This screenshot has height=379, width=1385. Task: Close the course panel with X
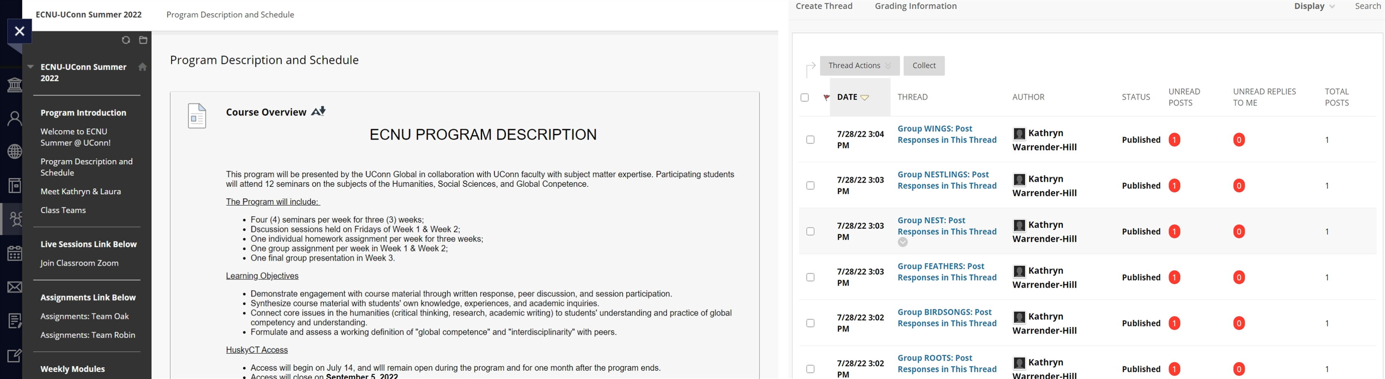(x=19, y=31)
